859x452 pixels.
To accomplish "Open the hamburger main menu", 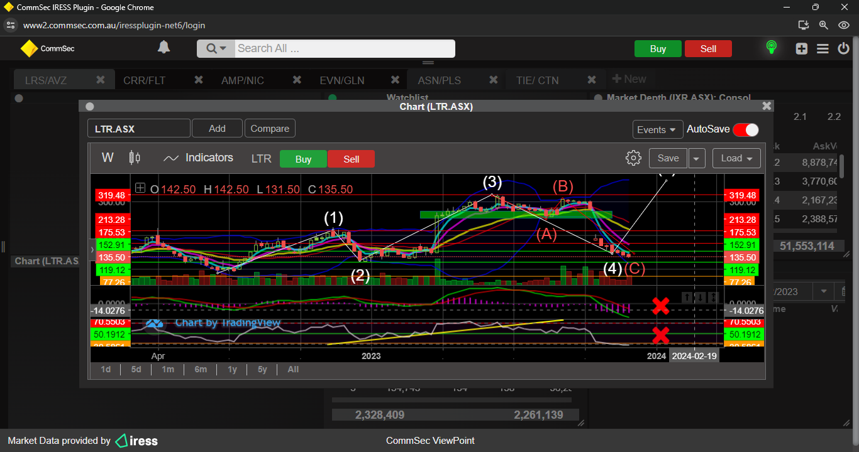I will tap(823, 48).
